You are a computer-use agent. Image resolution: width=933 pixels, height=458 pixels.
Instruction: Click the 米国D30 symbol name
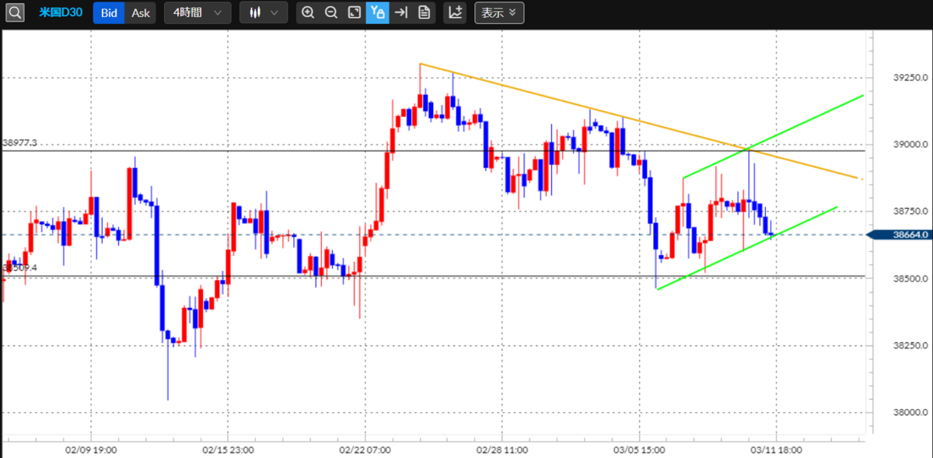61,12
